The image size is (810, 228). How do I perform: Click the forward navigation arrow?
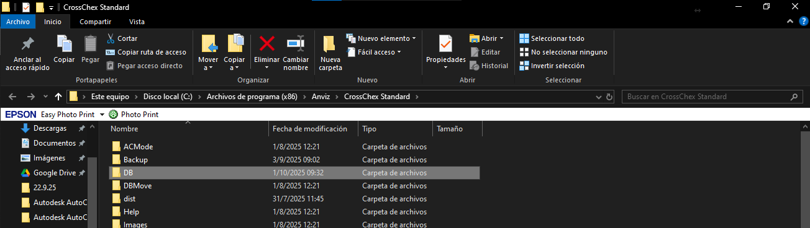pos(31,97)
